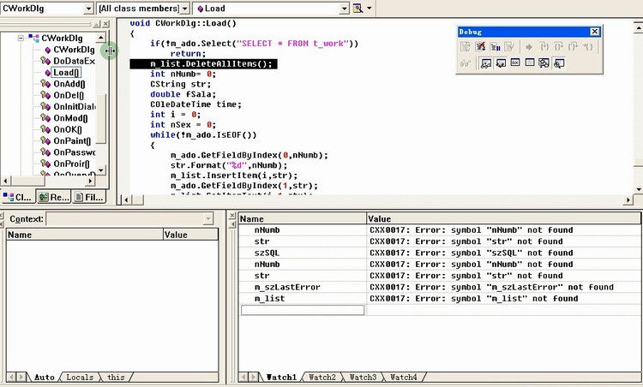This screenshot has height=387, width=643.
Task: Collapse the CWorkDlg class tree node
Action: 21,38
